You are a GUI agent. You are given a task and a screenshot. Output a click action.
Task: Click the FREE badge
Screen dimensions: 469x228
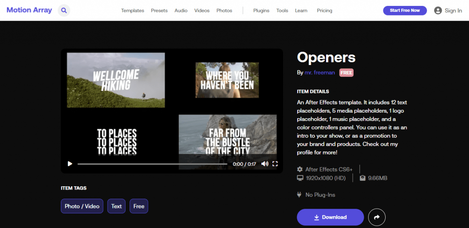[346, 73]
